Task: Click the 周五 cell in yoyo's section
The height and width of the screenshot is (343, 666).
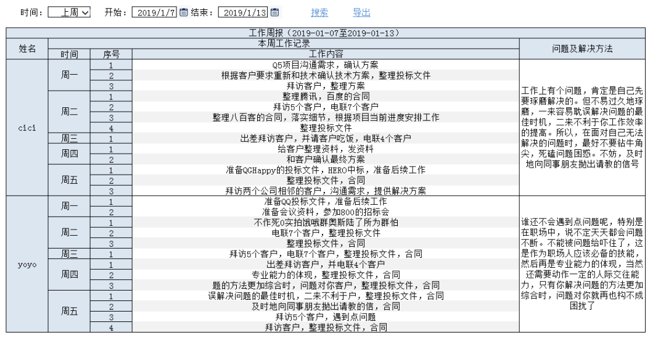Action: point(69,312)
